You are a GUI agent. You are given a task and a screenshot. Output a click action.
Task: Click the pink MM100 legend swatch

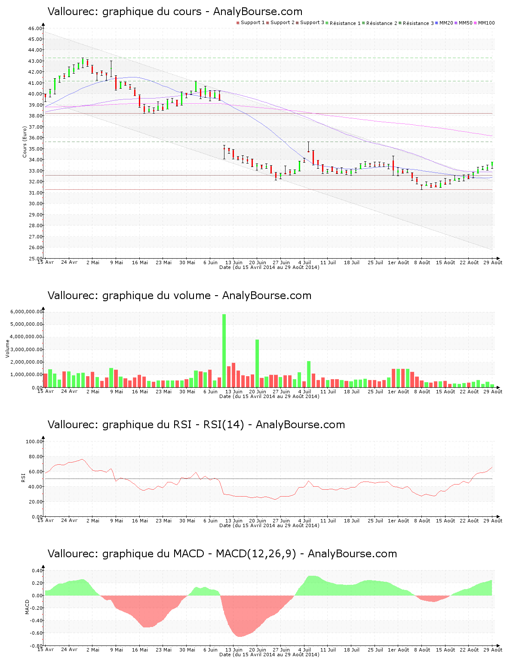pos(476,23)
